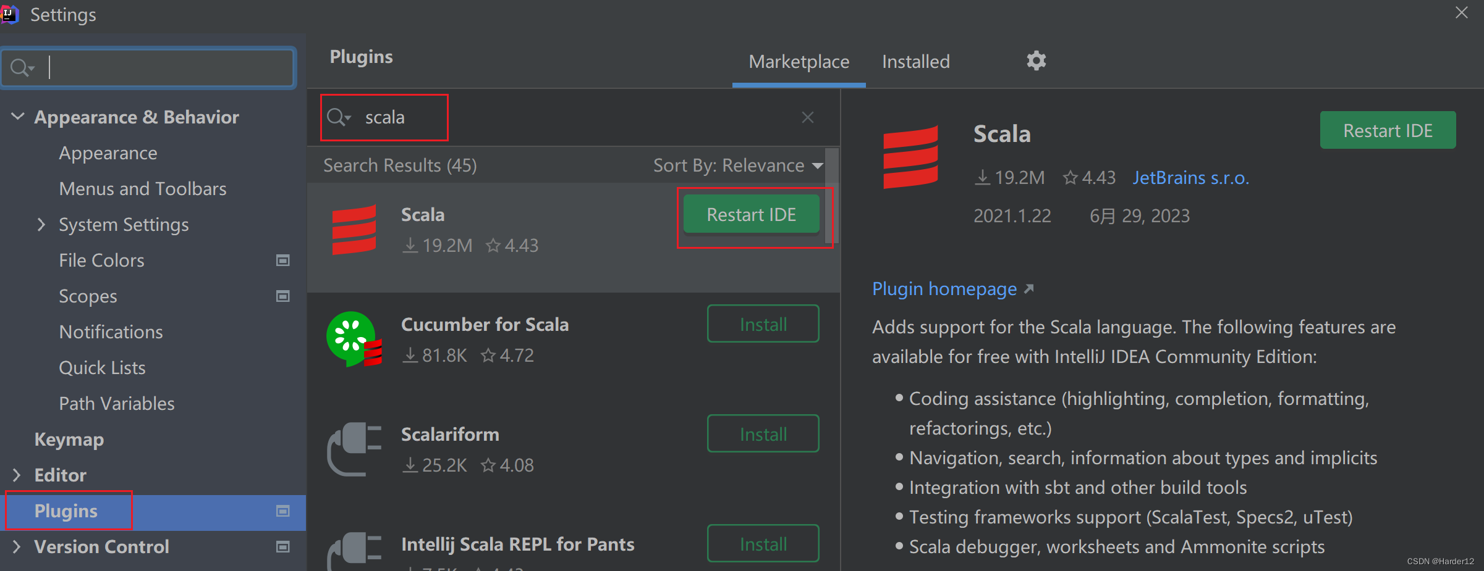
Task: Click the Scala plugin logo in search results
Action: tap(355, 230)
